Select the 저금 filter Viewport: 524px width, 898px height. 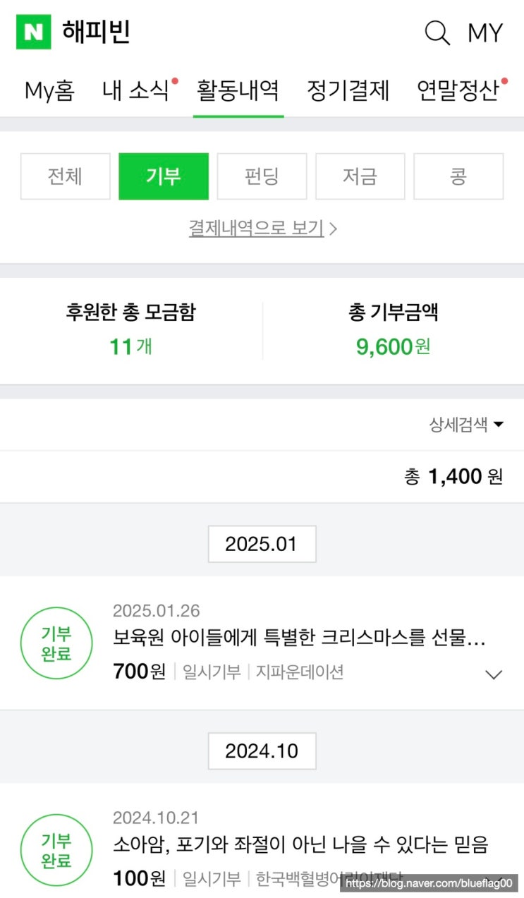(360, 176)
